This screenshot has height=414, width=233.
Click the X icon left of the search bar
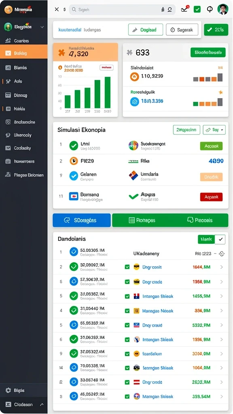click(x=57, y=10)
